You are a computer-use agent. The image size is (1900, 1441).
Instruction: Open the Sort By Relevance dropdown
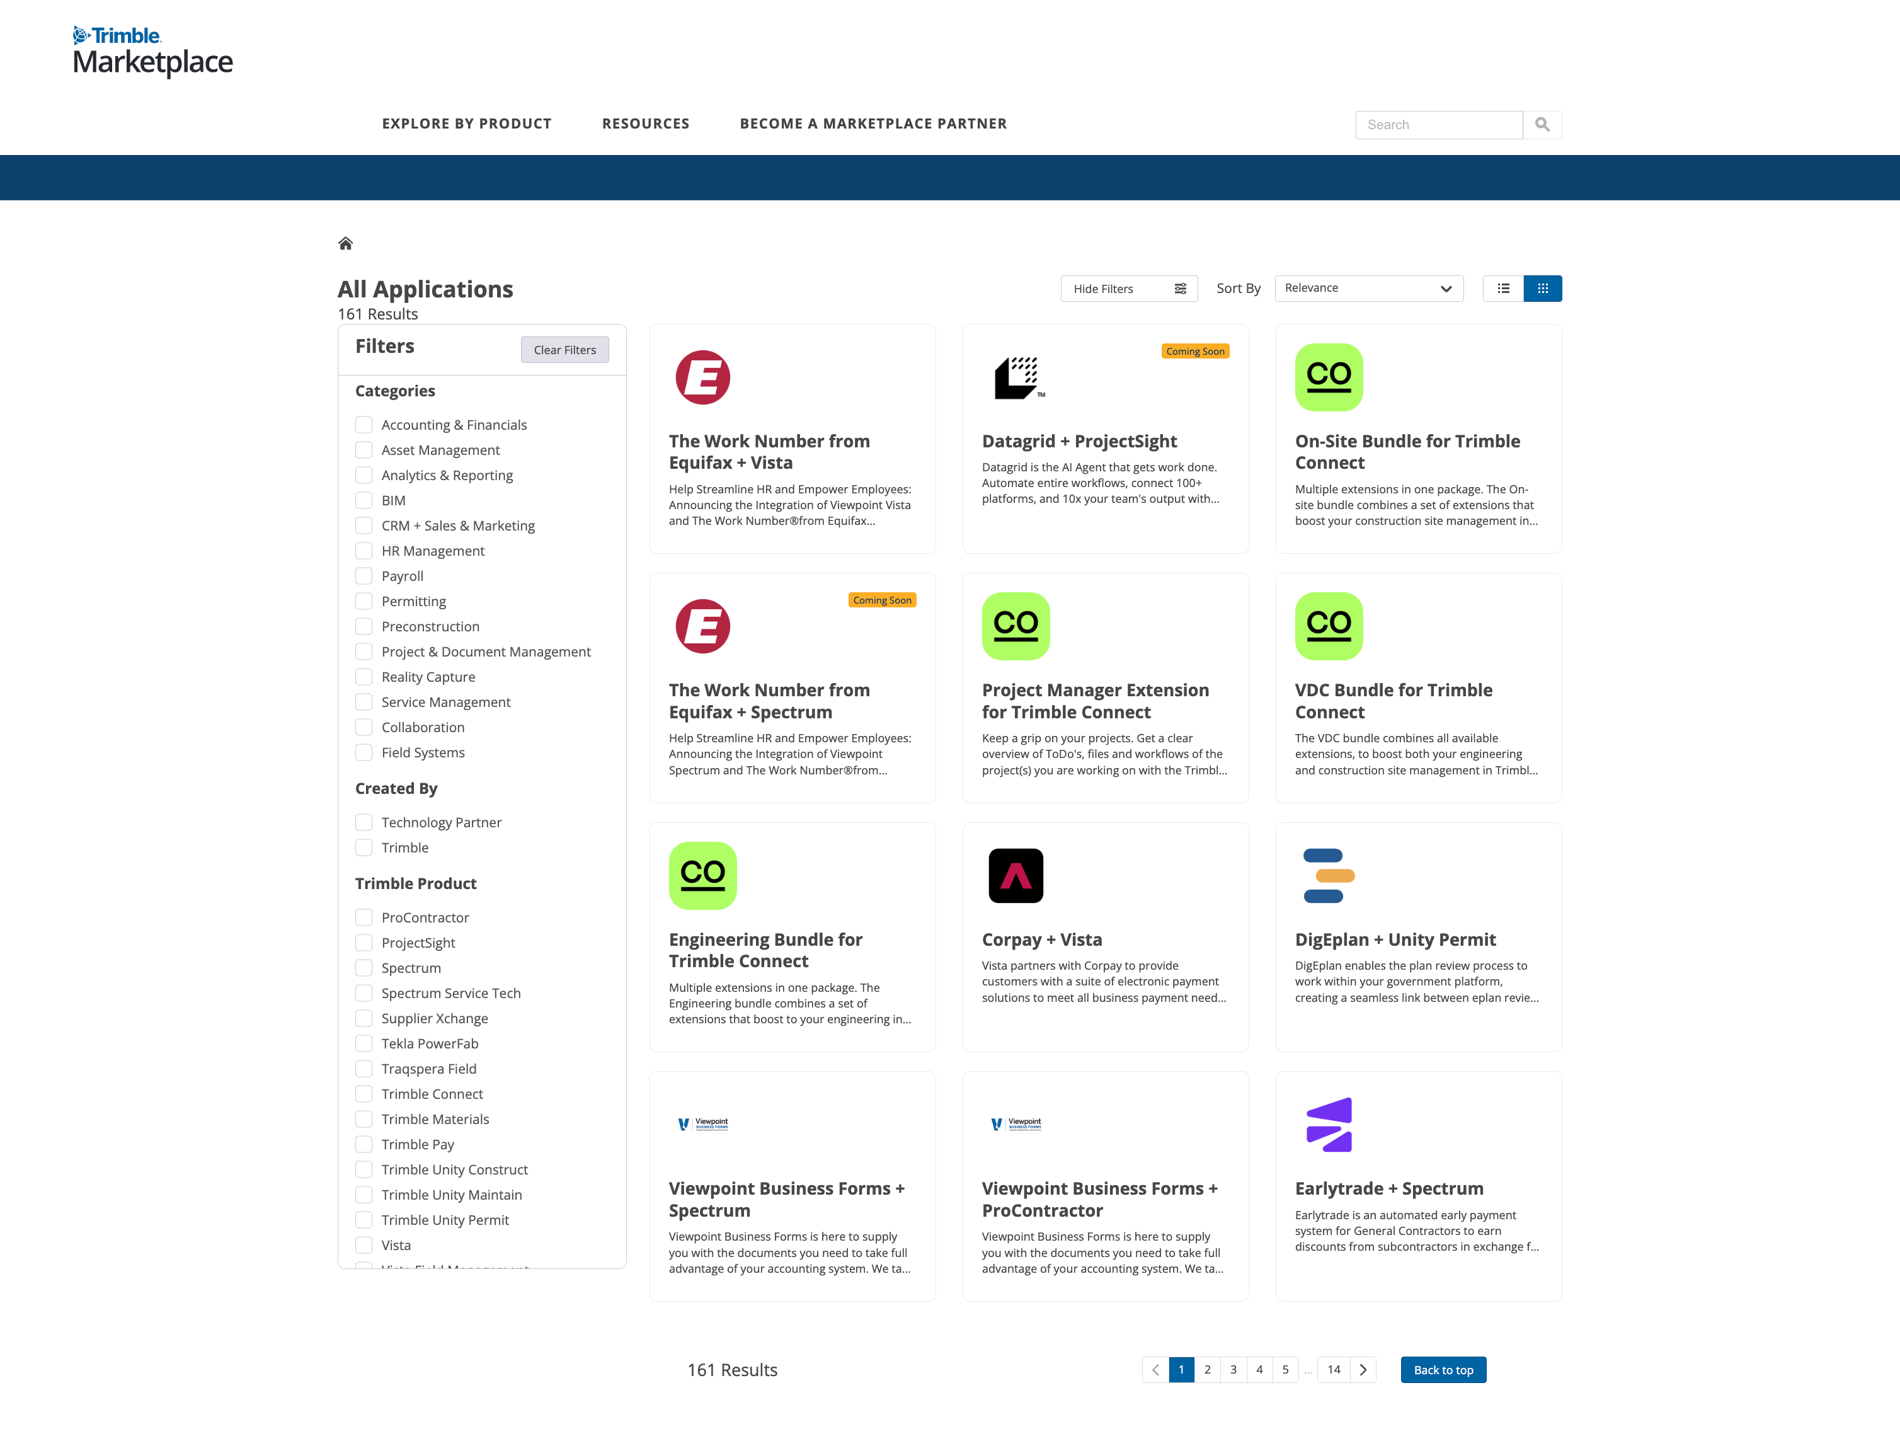[1369, 289]
